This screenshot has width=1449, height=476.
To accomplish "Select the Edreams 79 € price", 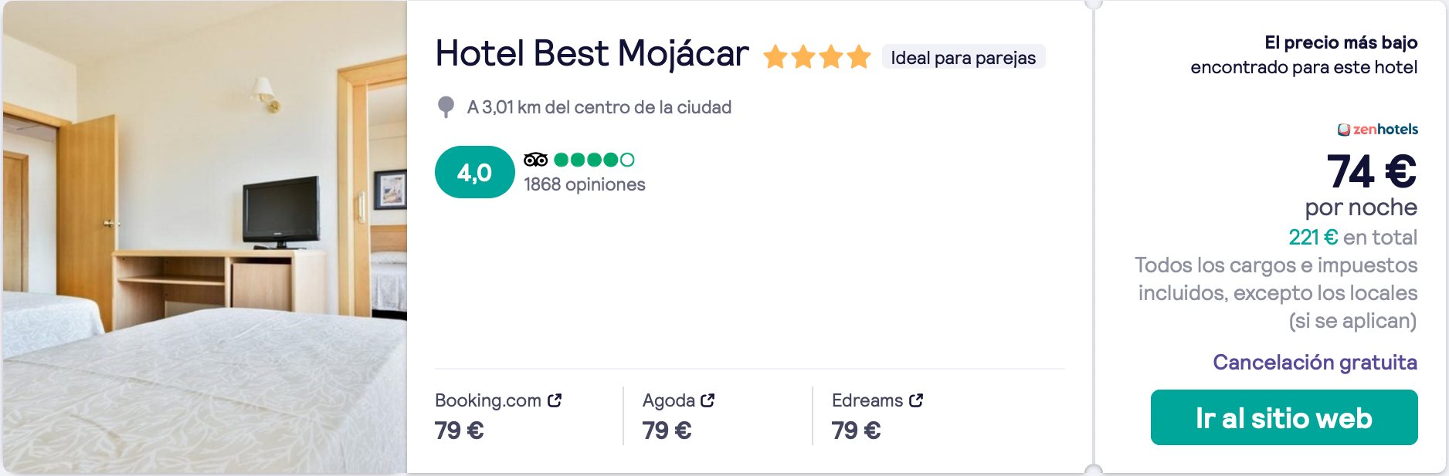I will coord(856,430).
